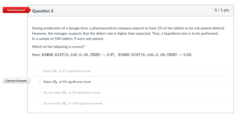Click the Correct Answer flag label
246x120 pixels.
coord(16,81)
